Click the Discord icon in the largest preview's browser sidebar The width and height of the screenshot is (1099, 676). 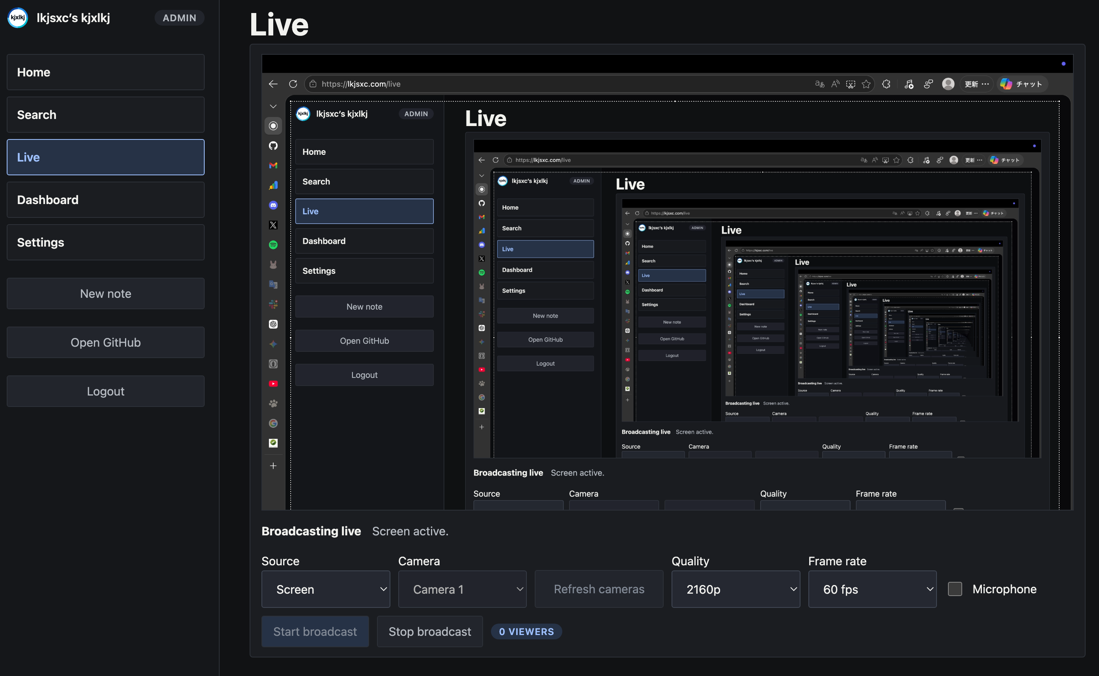point(273,205)
